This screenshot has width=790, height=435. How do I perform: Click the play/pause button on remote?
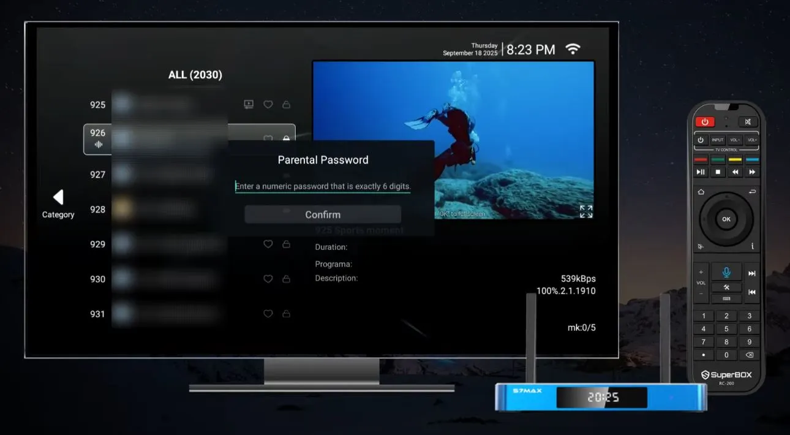[x=701, y=172]
